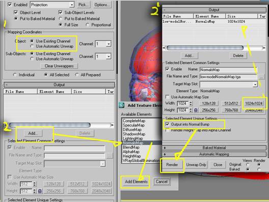
Task: Enable Use Automatic Map Size checkbox
Action: (167, 97)
